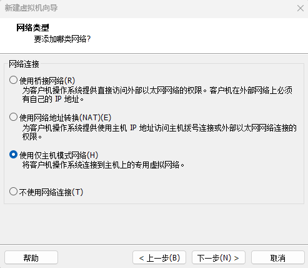Select the 使用网络地址转换(NAT)(E) radio button
Screen dimensions: 308x268
[x=13, y=117]
